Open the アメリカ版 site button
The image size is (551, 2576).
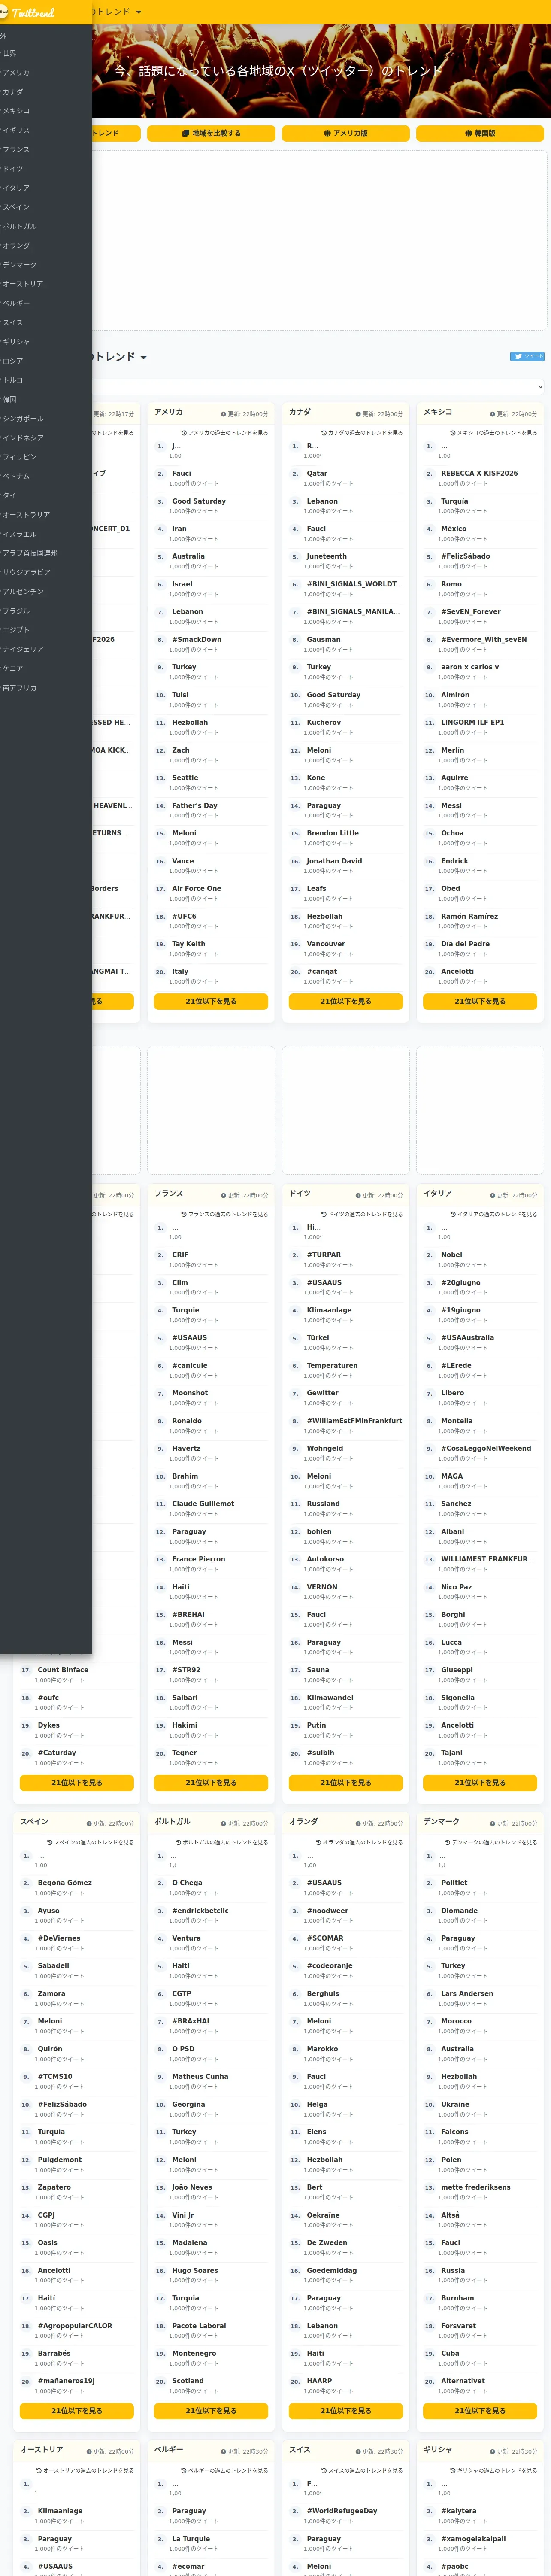tap(346, 133)
